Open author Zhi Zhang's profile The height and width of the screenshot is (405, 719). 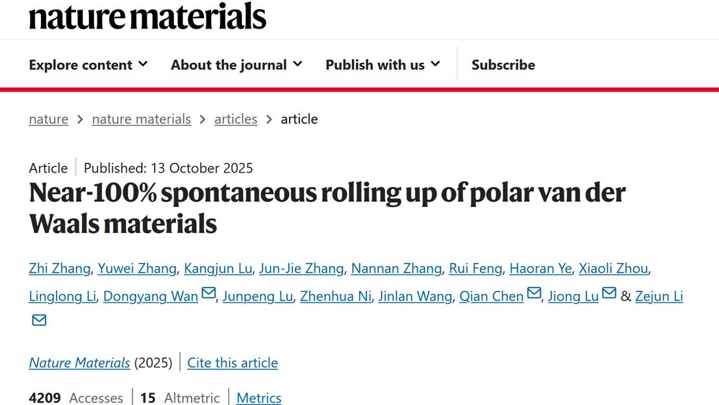tap(60, 269)
